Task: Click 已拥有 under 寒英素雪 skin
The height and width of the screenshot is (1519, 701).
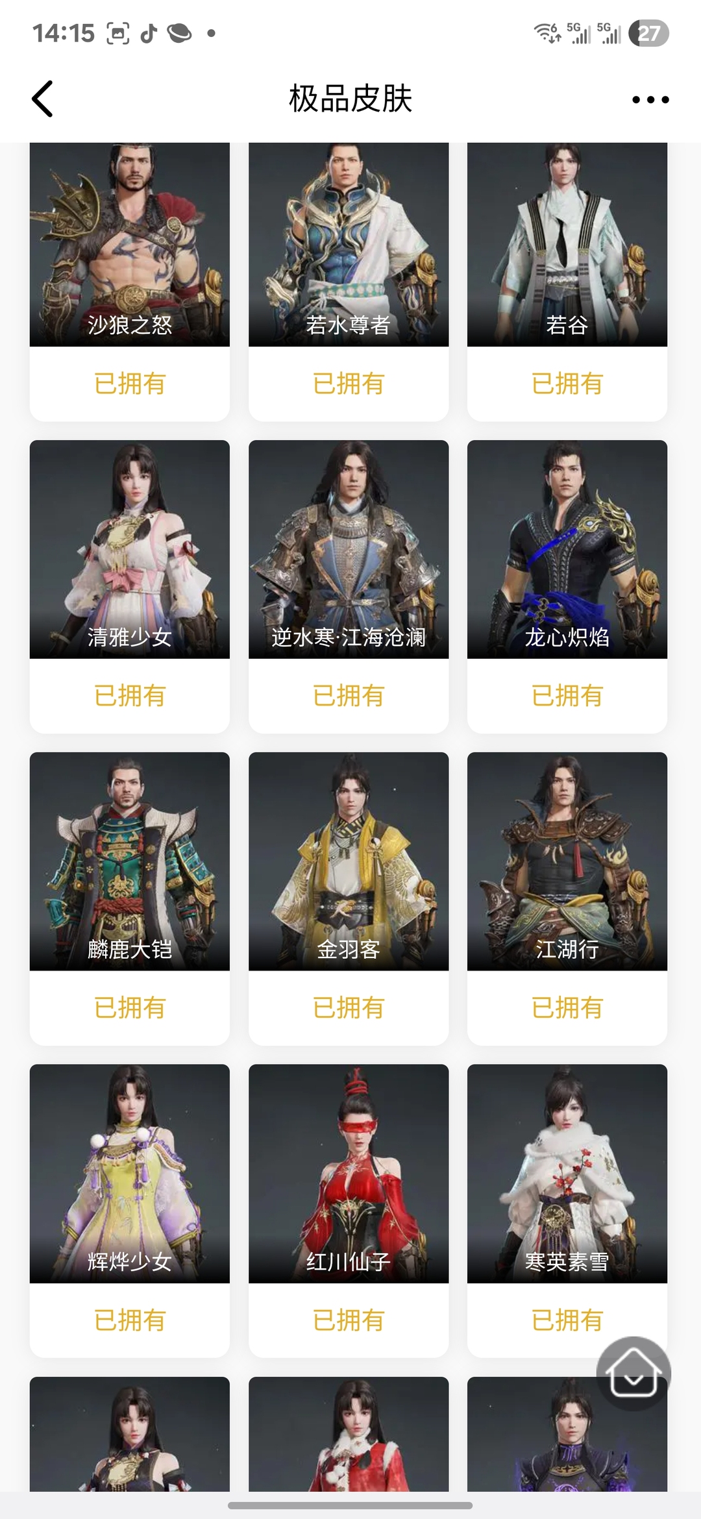Action: [567, 1320]
